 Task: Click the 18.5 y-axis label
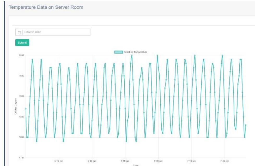click(21, 117)
